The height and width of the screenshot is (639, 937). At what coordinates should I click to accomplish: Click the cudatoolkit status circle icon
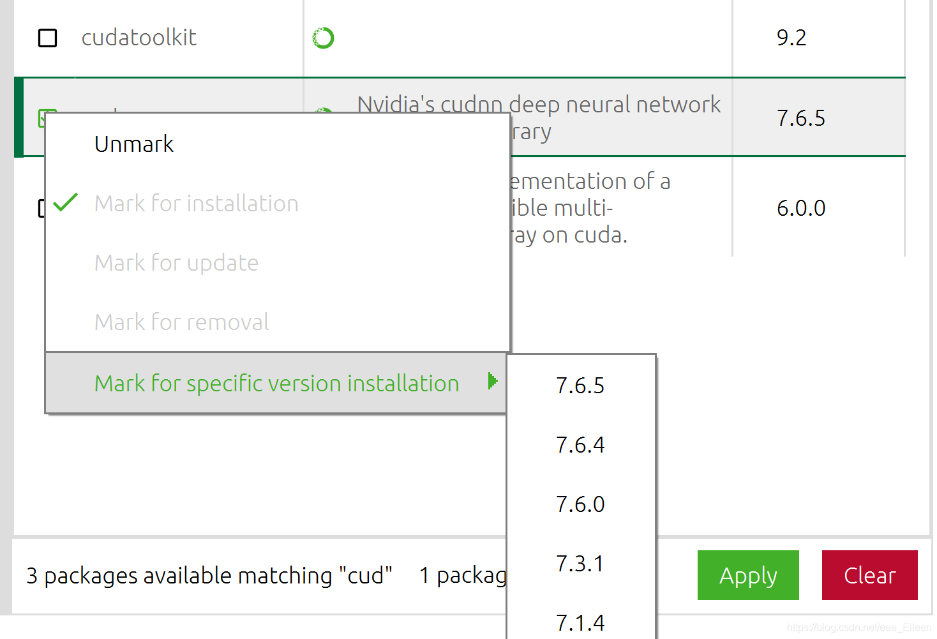[x=323, y=38]
